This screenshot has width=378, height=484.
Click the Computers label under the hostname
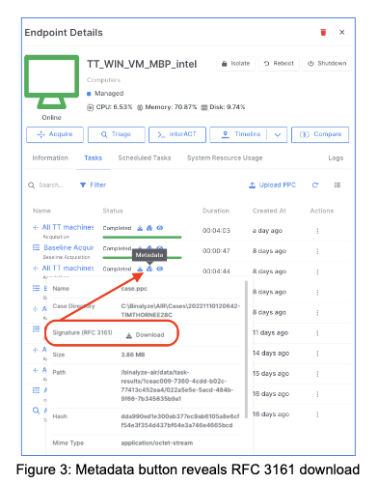[x=103, y=80]
